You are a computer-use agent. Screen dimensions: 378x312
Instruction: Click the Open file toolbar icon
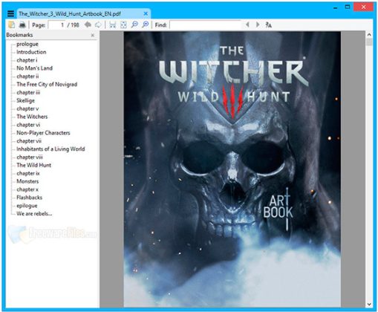coord(12,25)
